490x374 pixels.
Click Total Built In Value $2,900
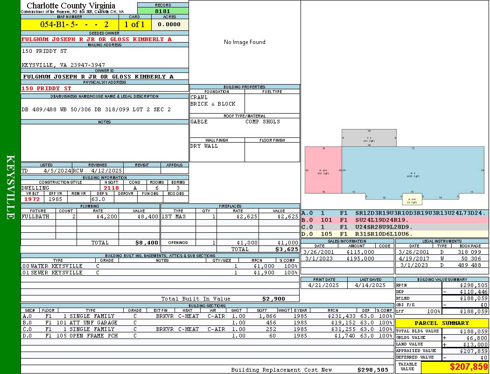click(x=273, y=299)
